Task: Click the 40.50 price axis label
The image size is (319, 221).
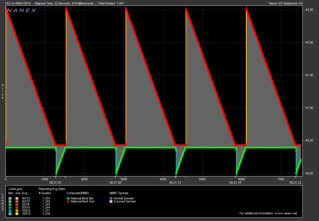Action: (309, 141)
